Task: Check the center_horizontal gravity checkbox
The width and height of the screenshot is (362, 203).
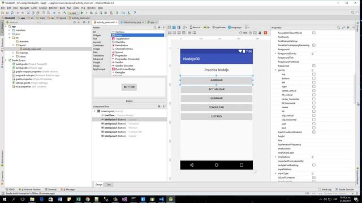Action: [314, 99]
